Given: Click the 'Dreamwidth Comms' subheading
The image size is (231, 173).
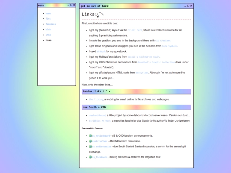Looking at the screenshot, I should click(x=92, y=128).
